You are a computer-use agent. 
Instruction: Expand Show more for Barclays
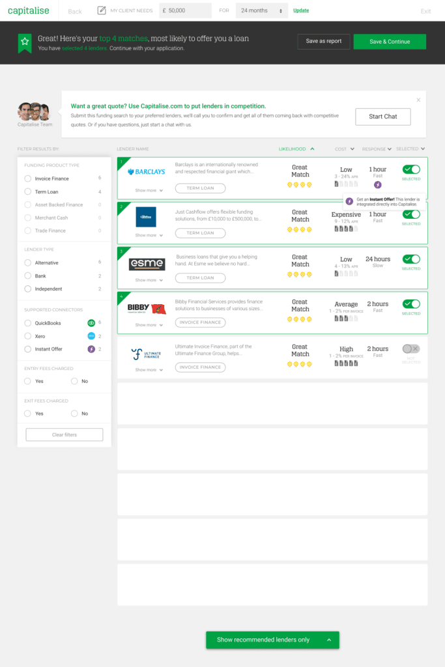[x=149, y=191]
